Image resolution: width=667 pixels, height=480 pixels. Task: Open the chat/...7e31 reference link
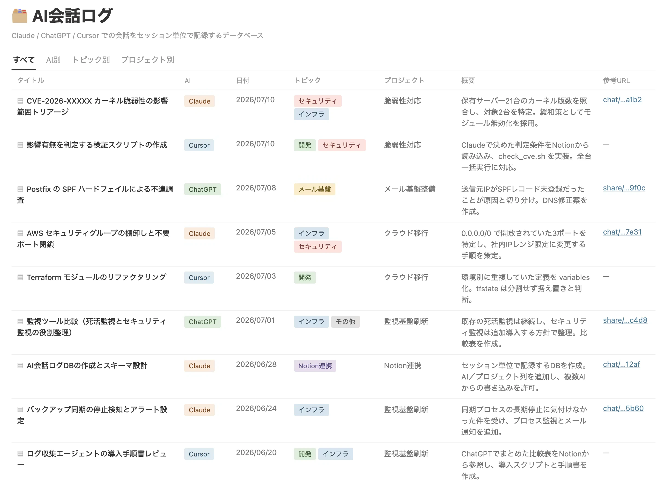(x=622, y=232)
